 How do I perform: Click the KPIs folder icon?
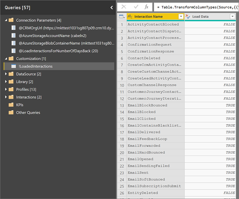[11, 105]
